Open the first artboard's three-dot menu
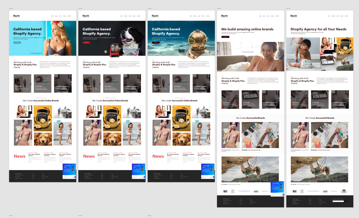The image size is (359, 218). coord(11,8)
